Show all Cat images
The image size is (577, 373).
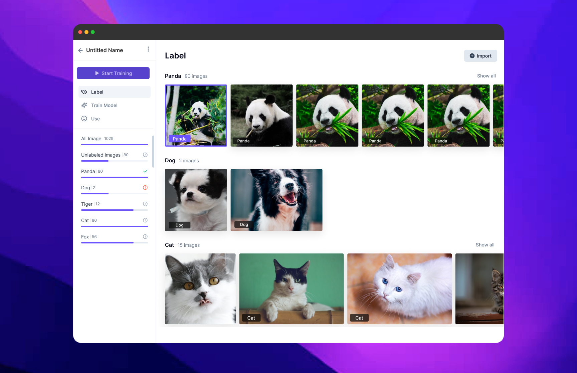point(485,245)
